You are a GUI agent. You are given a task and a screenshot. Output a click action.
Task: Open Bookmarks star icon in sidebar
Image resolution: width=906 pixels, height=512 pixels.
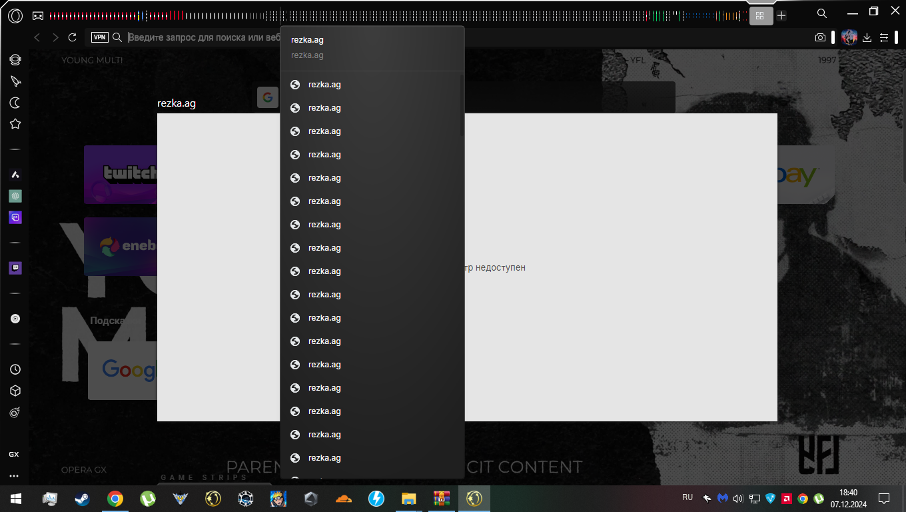click(15, 123)
